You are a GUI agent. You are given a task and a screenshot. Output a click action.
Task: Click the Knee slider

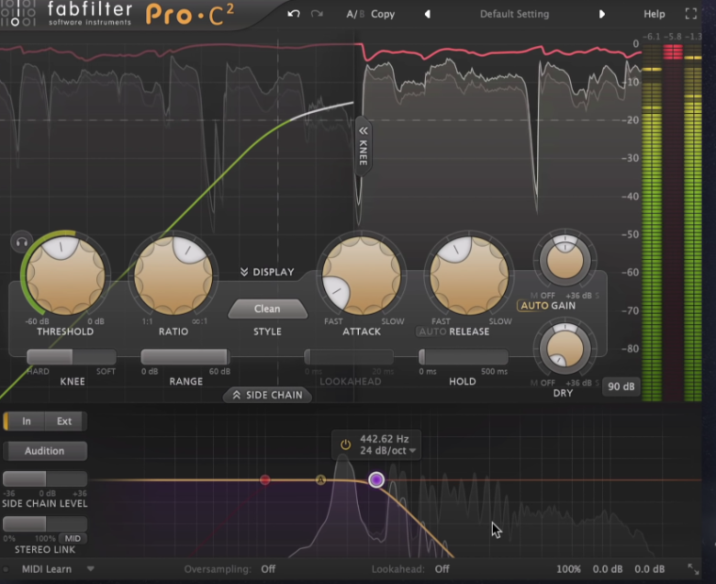pyautogui.click(x=72, y=356)
